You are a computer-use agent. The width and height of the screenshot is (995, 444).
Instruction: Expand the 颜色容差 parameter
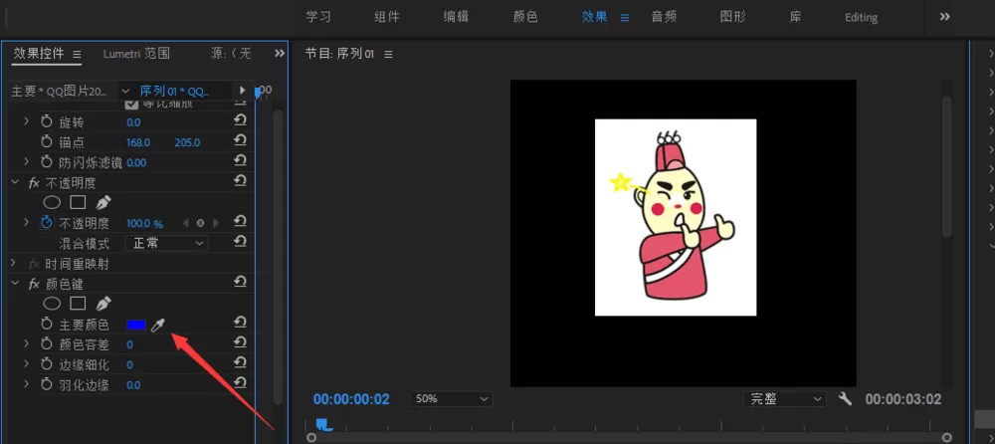coord(26,343)
